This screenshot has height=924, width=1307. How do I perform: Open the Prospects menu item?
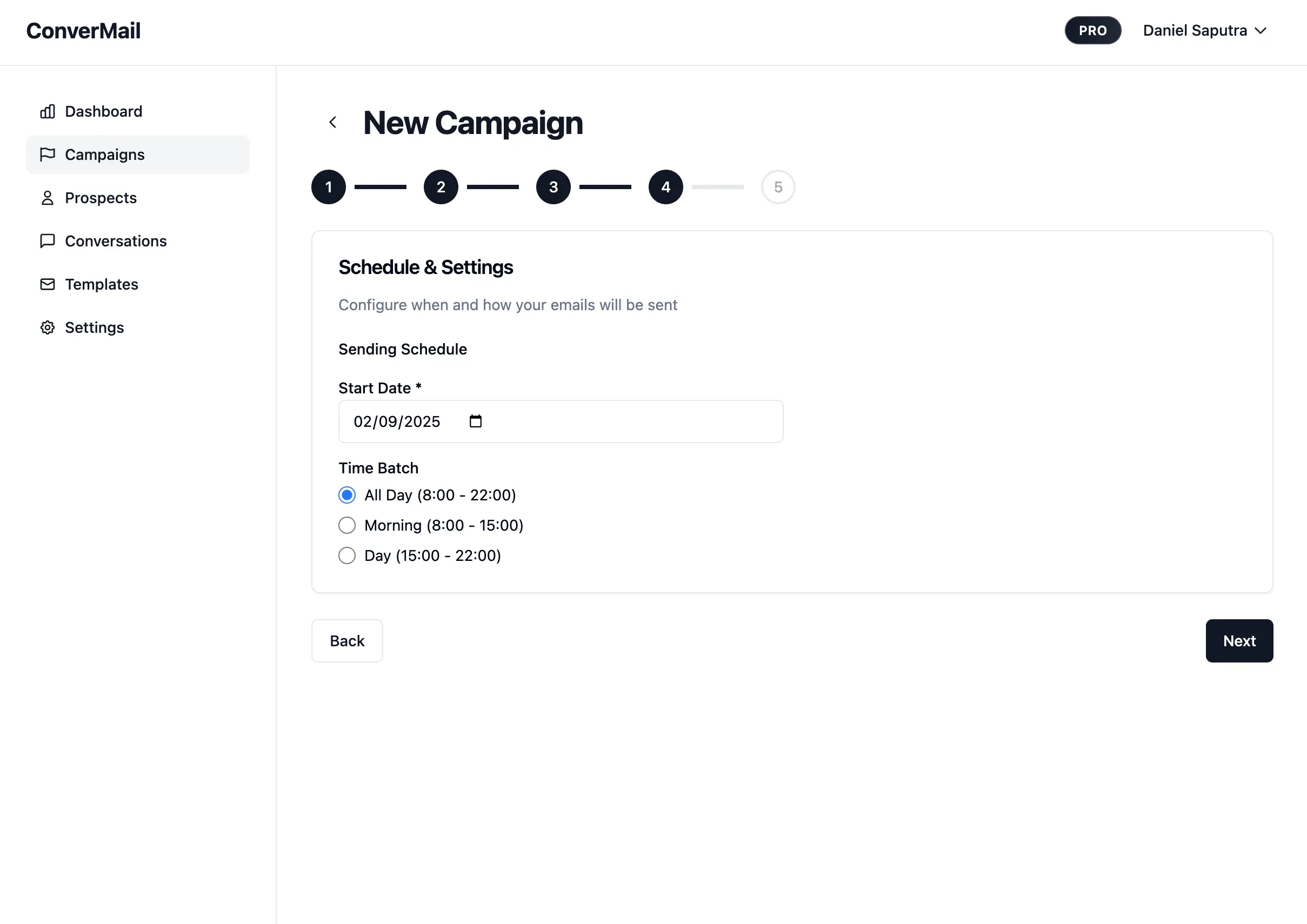[x=101, y=198]
